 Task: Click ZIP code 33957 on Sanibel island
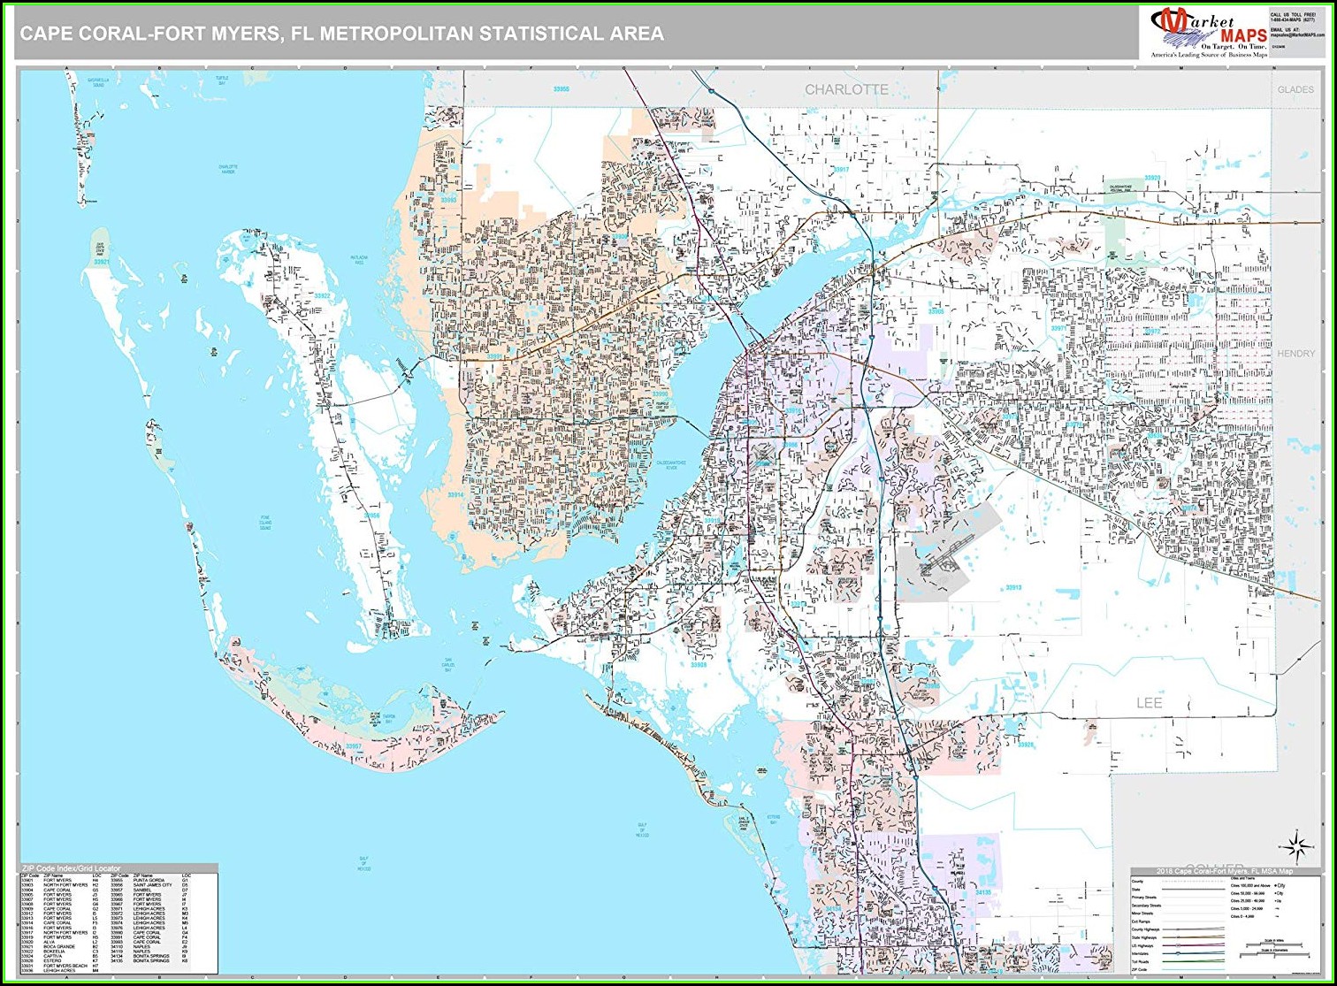point(354,746)
